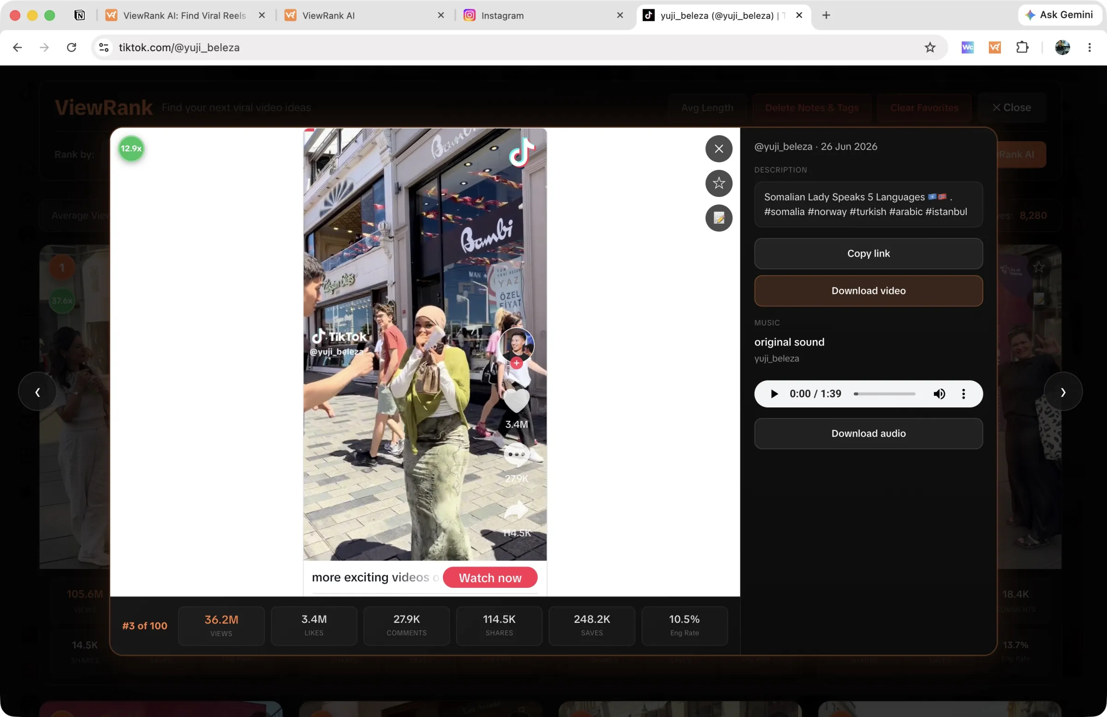
Task: Click @yuji_beleza username in the panel
Action: click(783, 147)
